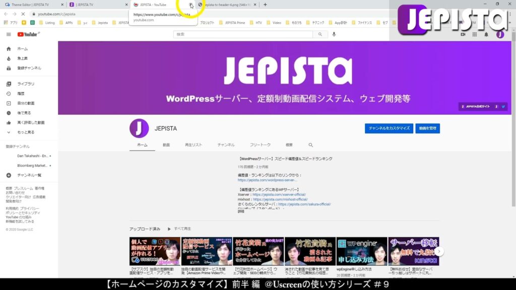The image size is (516, 290).
Task: Click the YouTube logo
Action: (x=28, y=34)
